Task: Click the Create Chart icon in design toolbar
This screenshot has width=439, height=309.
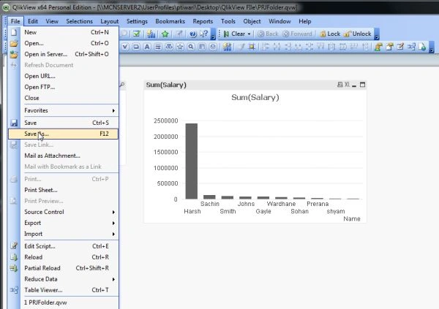Action: tap(227, 47)
